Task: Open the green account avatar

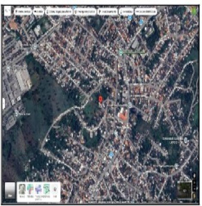Action: click(x=194, y=11)
